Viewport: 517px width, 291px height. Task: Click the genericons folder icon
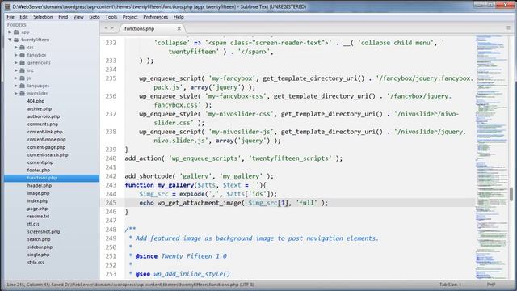tap(22, 63)
